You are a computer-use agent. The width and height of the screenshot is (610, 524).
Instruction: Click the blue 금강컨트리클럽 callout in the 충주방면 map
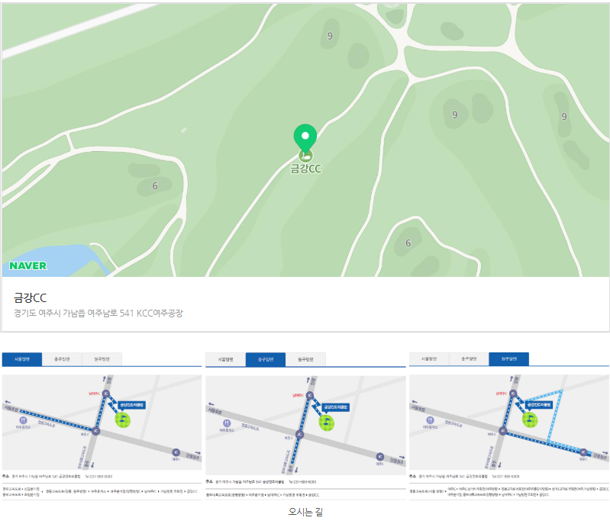click(335, 407)
